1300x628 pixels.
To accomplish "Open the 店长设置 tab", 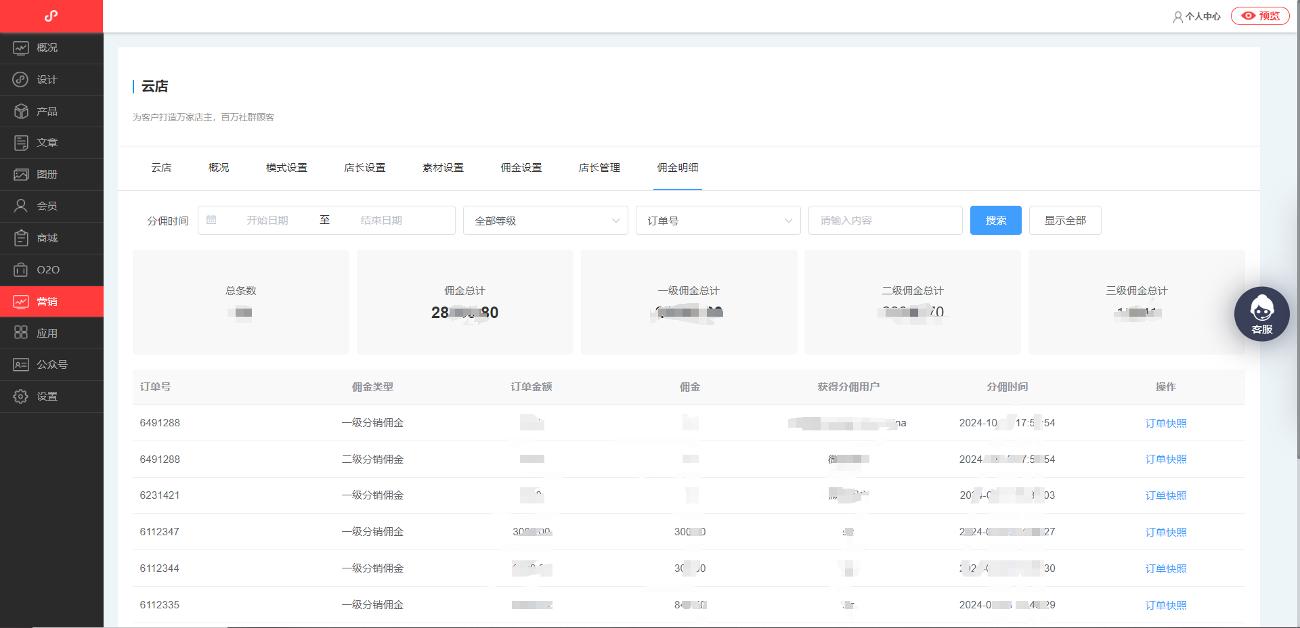I will [365, 168].
